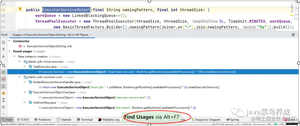Click ExecutorServiceObject constructor name in editor

[66, 10]
